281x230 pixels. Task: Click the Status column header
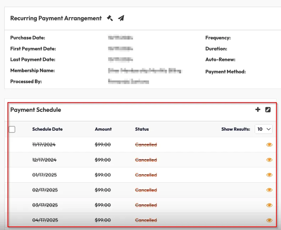pos(142,129)
